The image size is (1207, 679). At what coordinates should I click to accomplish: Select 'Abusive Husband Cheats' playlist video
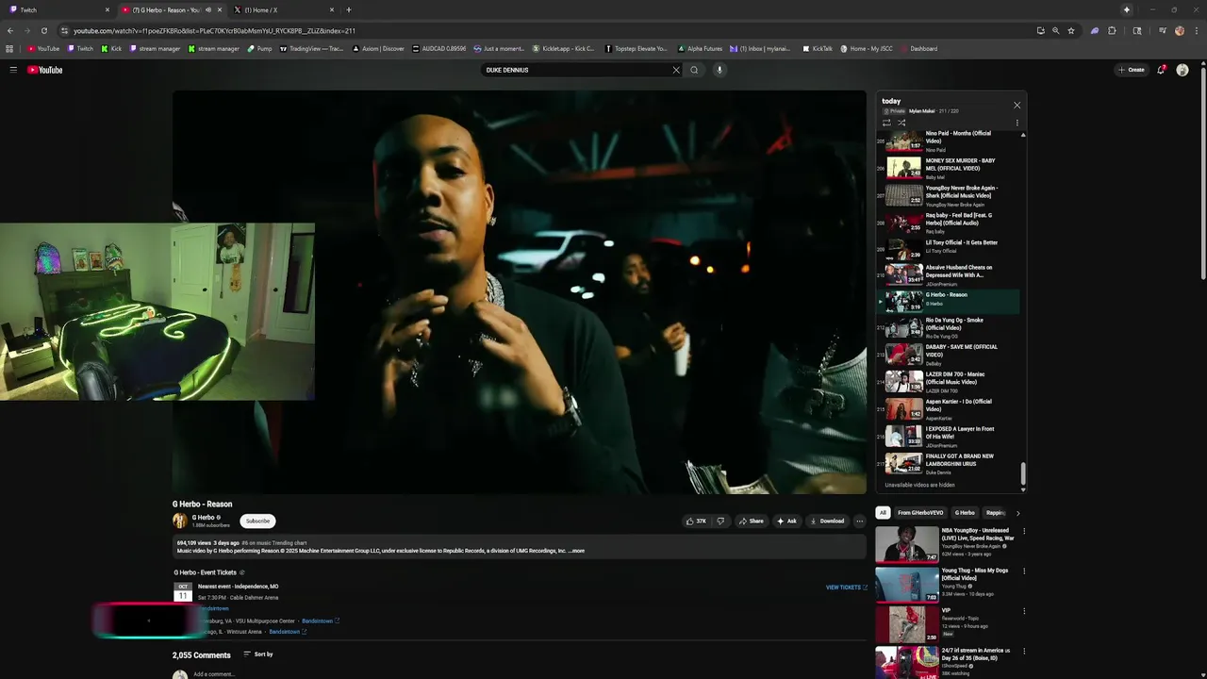[948, 275]
